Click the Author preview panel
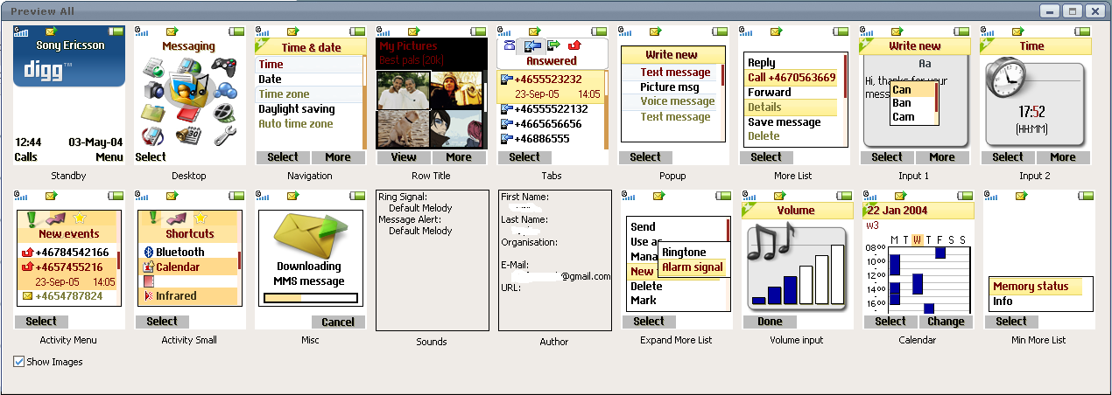 point(555,260)
